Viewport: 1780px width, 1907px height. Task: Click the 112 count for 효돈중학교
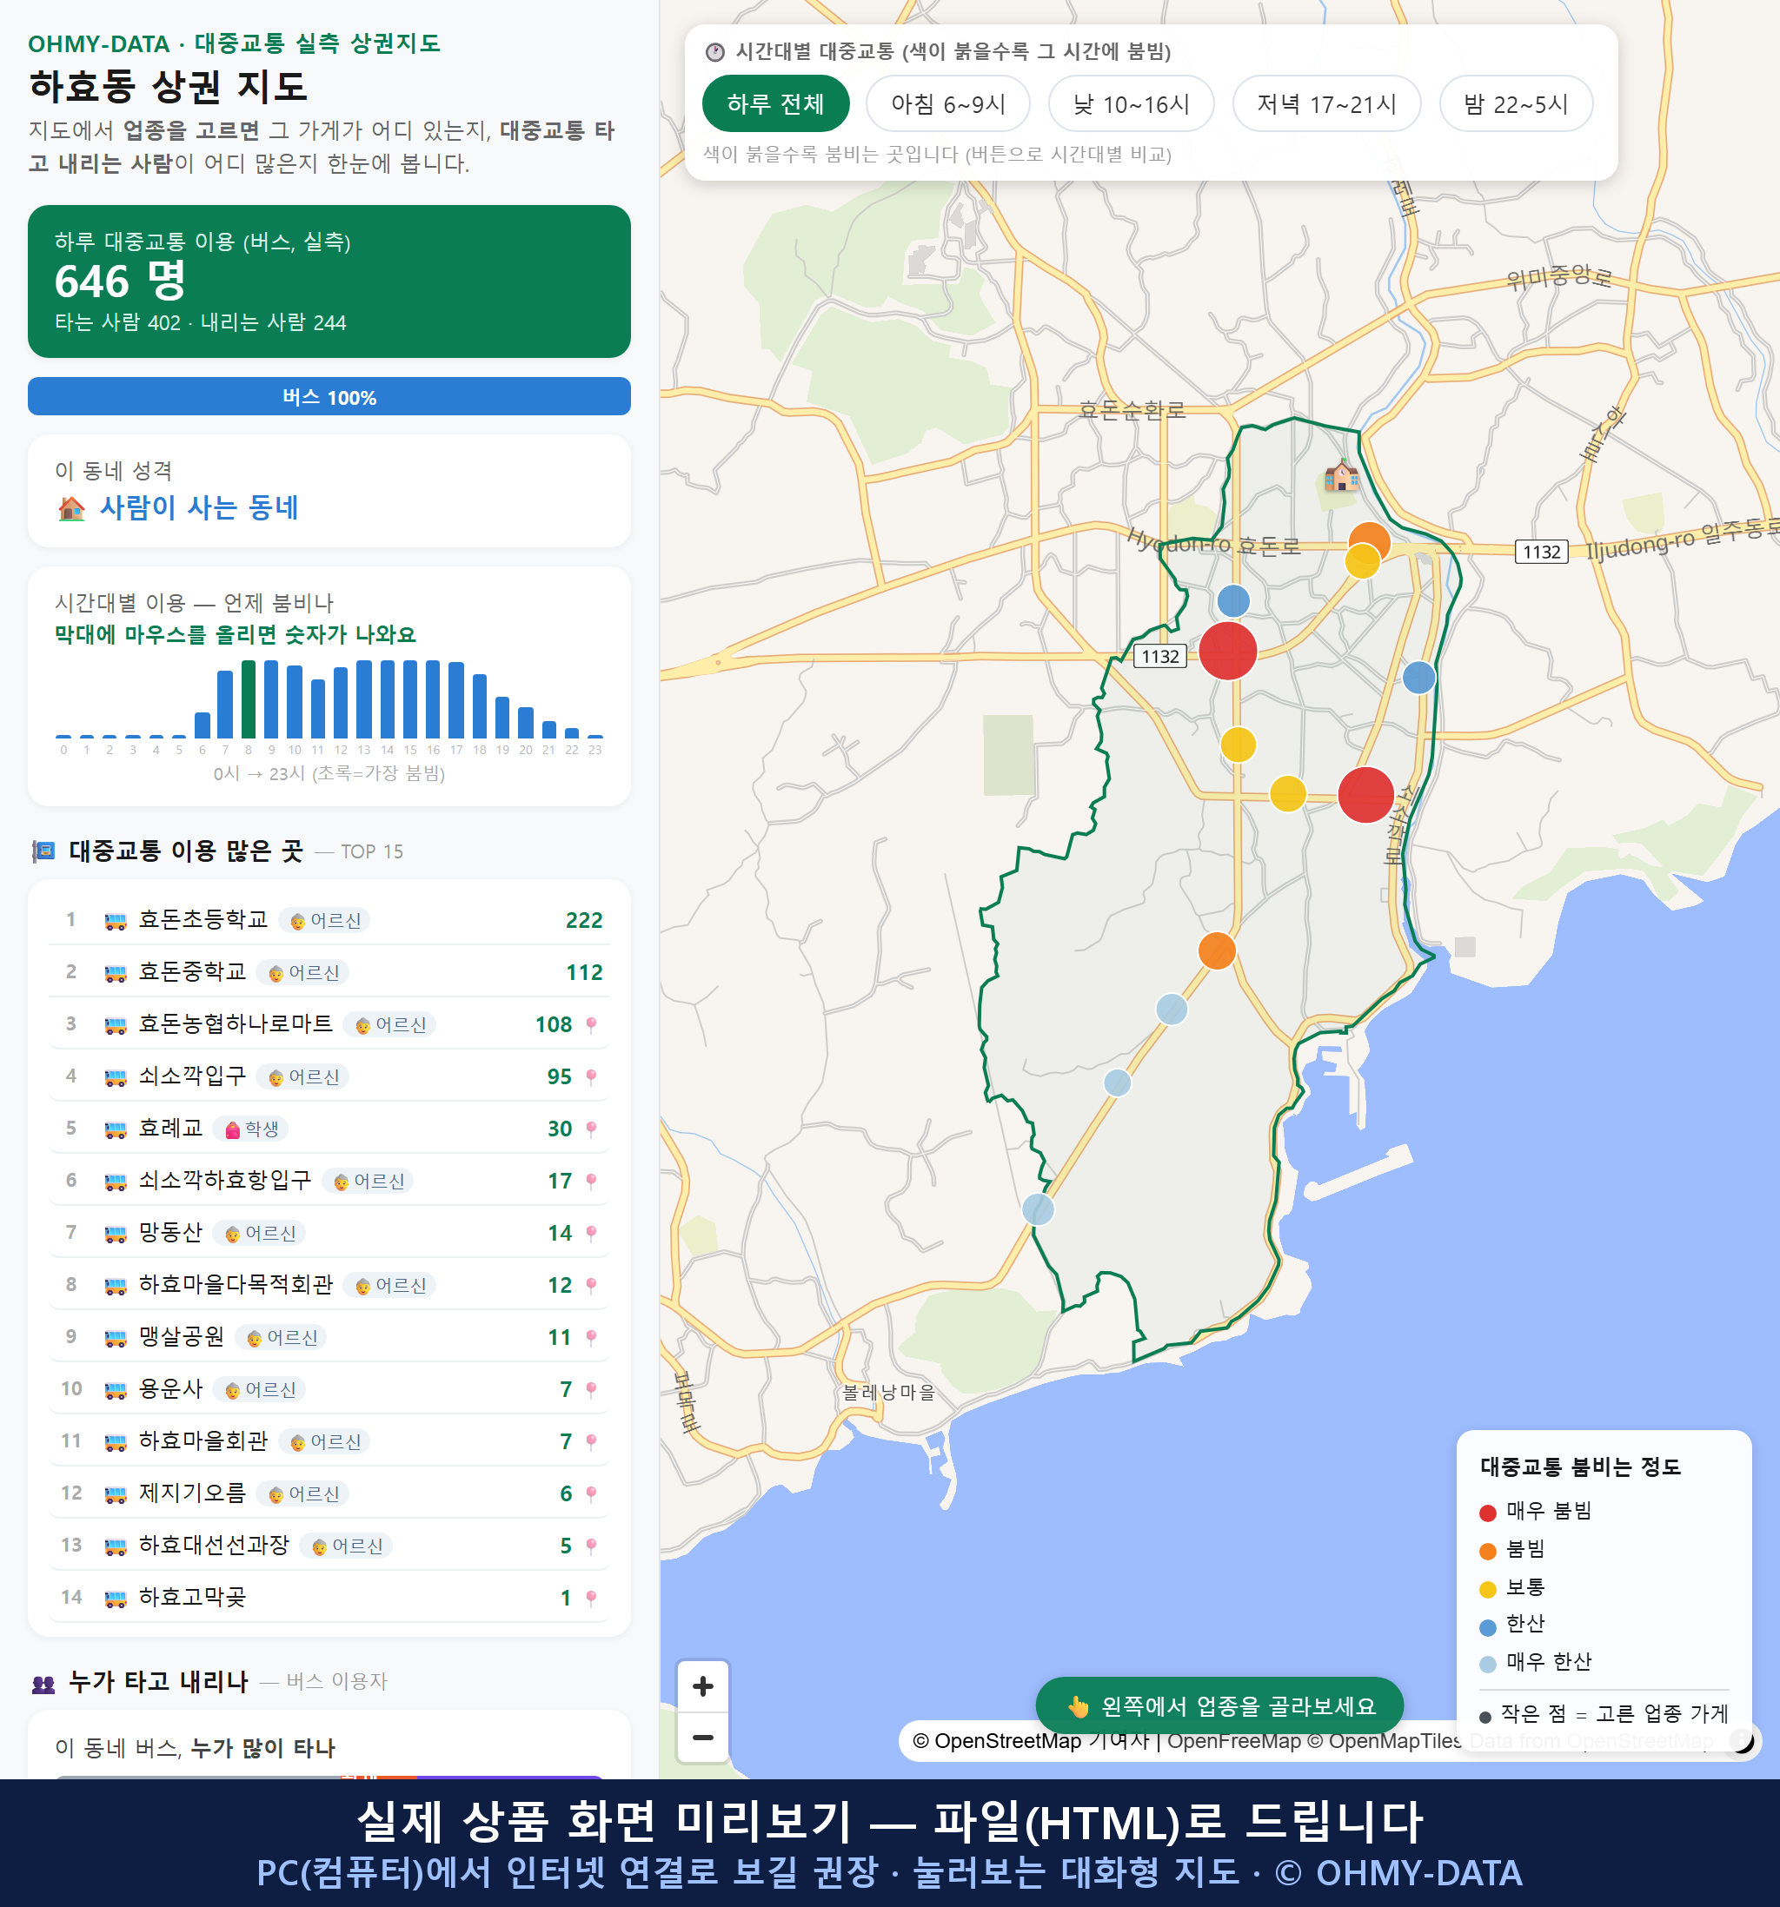(x=583, y=973)
